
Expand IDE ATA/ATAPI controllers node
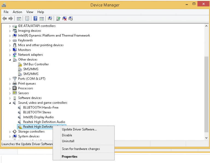click(x=10, y=26)
